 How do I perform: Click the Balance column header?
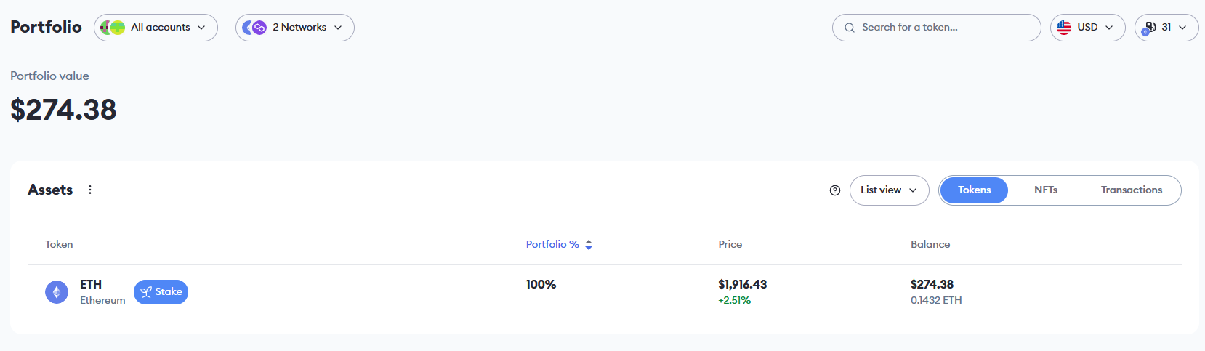point(930,244)
